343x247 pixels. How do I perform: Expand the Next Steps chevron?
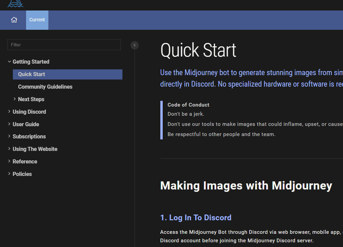click(15, 99)
